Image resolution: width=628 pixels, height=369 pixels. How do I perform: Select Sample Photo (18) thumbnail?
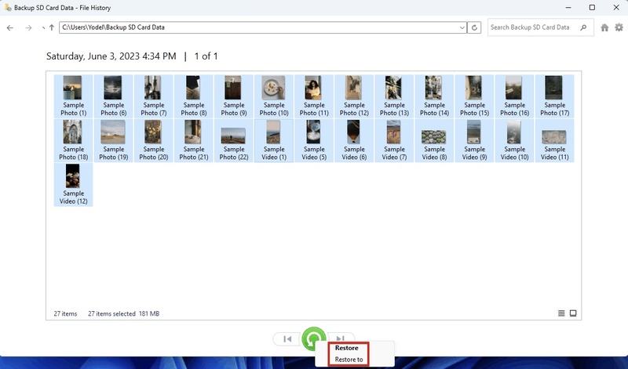pos(73,140)
